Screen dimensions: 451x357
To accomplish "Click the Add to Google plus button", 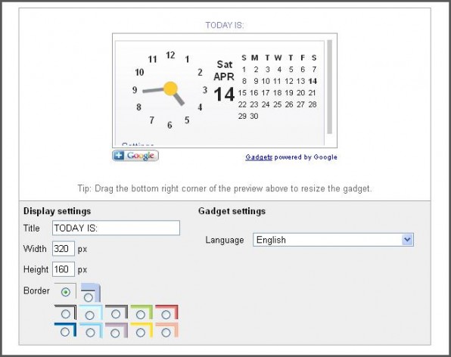I will [x=135, y=156].
